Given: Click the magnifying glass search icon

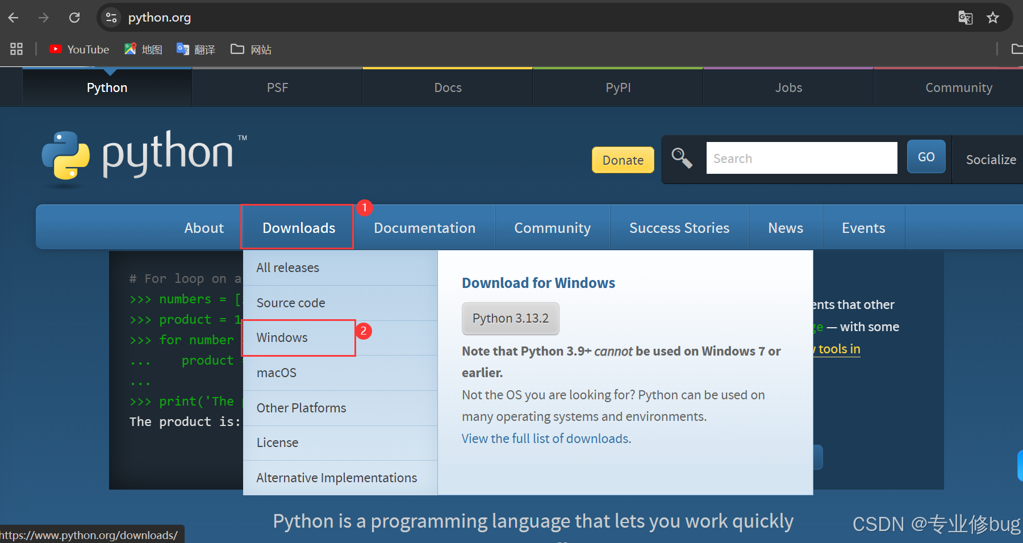Looking at the screenshot, I should click(682, 158).
